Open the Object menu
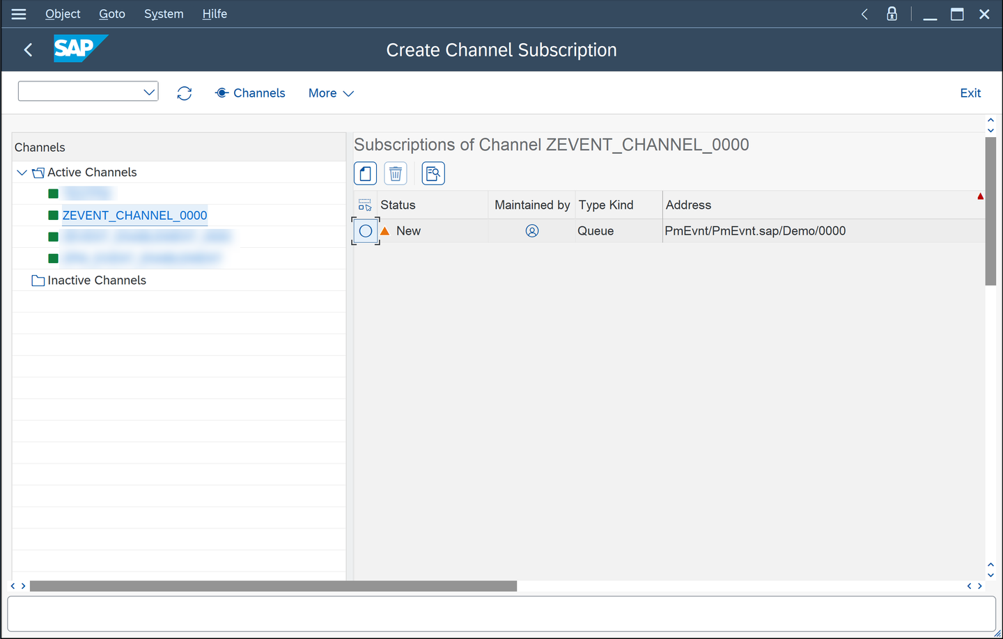Viewport: 1003px width, 639px height. coord(63,14)
